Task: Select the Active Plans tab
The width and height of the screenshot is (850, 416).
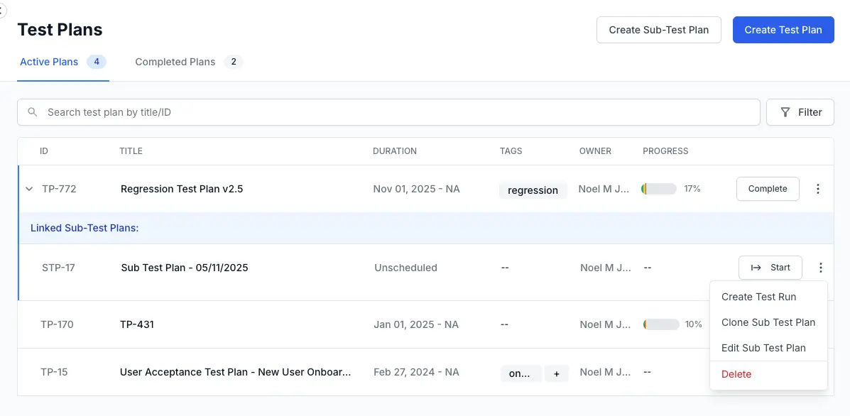Action: click(x=48, y=62)
